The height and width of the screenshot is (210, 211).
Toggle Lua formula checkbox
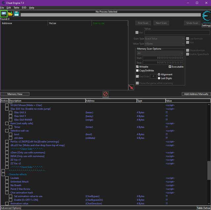pos(188,39)
